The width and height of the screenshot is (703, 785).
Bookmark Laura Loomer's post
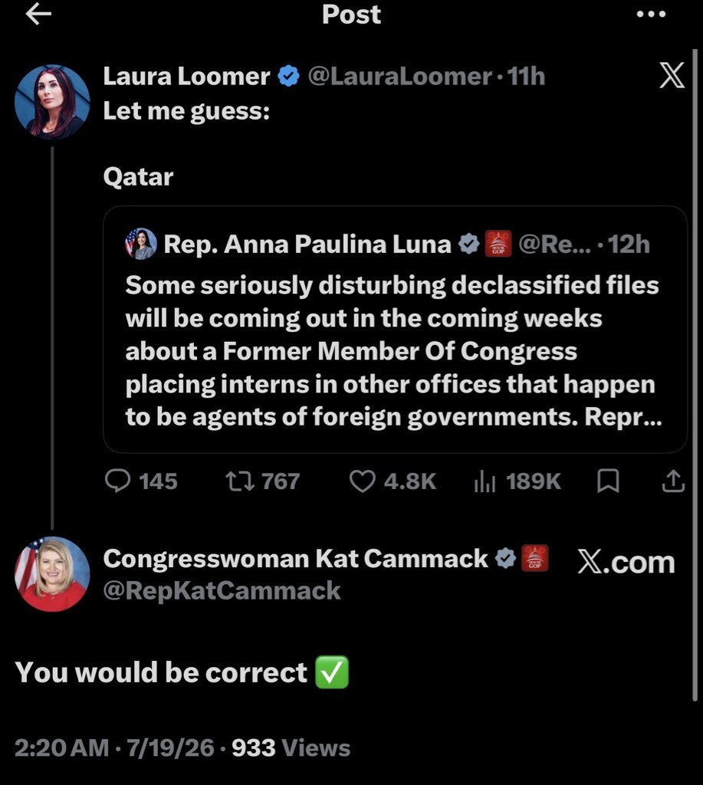609,481
